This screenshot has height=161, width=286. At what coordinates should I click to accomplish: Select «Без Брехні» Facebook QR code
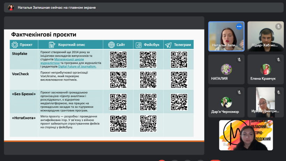point(148,102)
